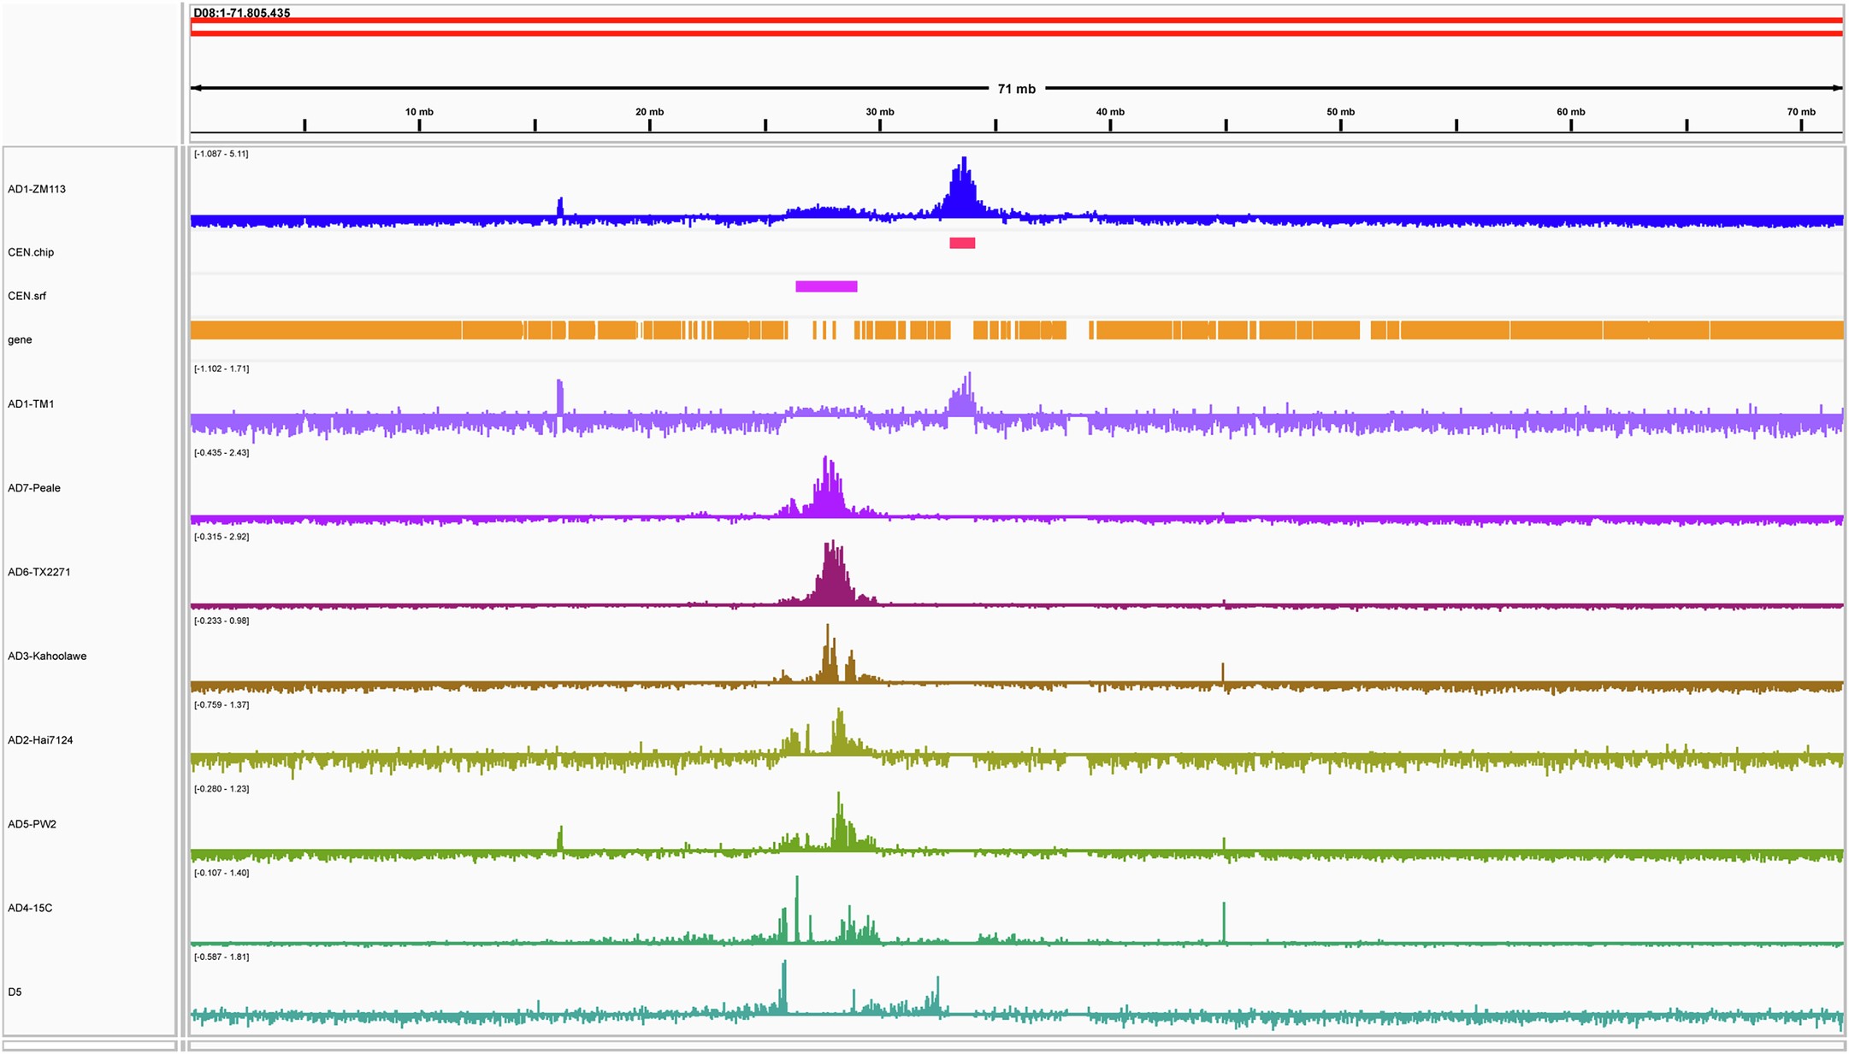Click the D08:1-71,805,435 locus label
The width and height of the screenshot is (1849, 1054).
(242, 13)
